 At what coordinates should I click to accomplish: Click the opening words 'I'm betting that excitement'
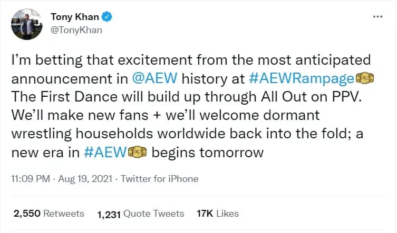[79, 59]
